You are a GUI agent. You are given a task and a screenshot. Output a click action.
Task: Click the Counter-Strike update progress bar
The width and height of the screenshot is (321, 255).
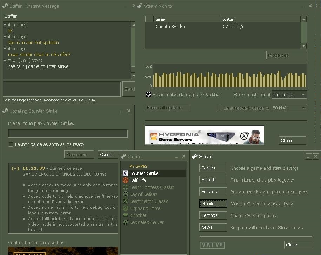pyautogui.click(x=68, y=134)
